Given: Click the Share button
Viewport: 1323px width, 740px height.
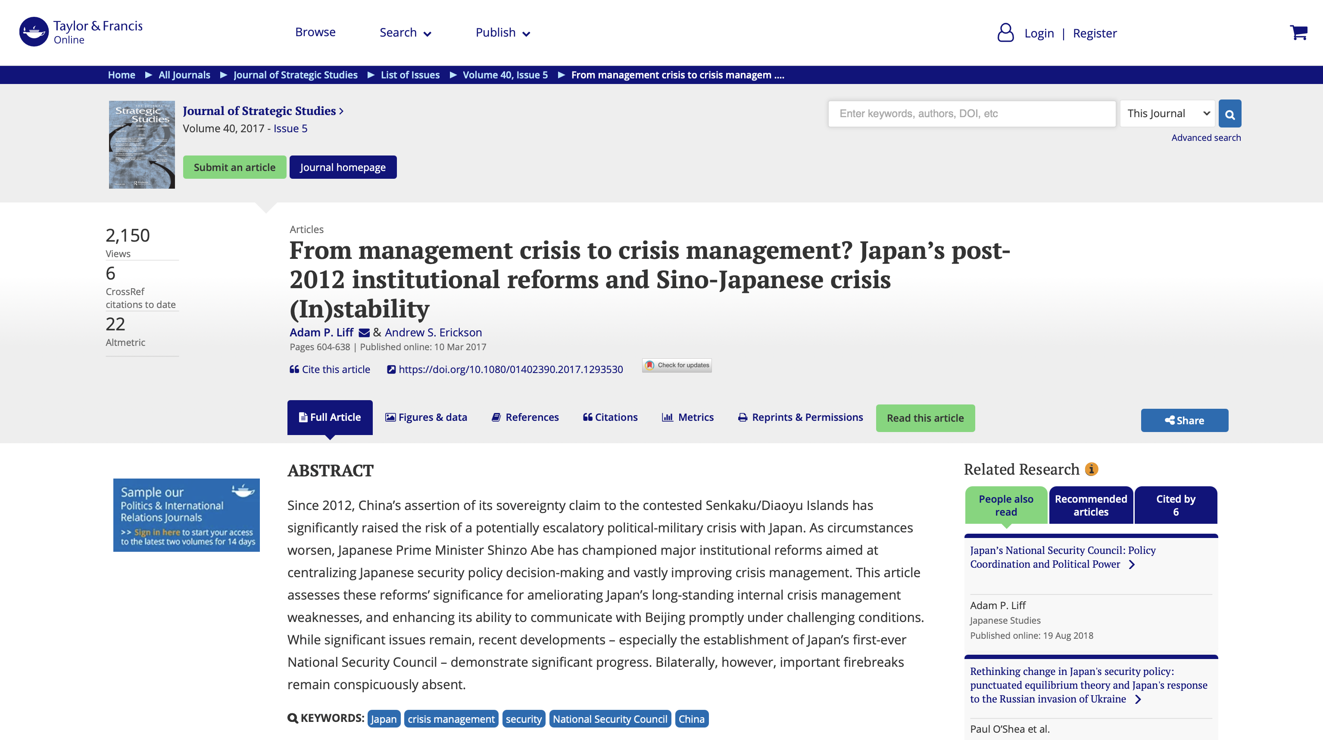Looking at the screenshot, I should point(1184,420).
